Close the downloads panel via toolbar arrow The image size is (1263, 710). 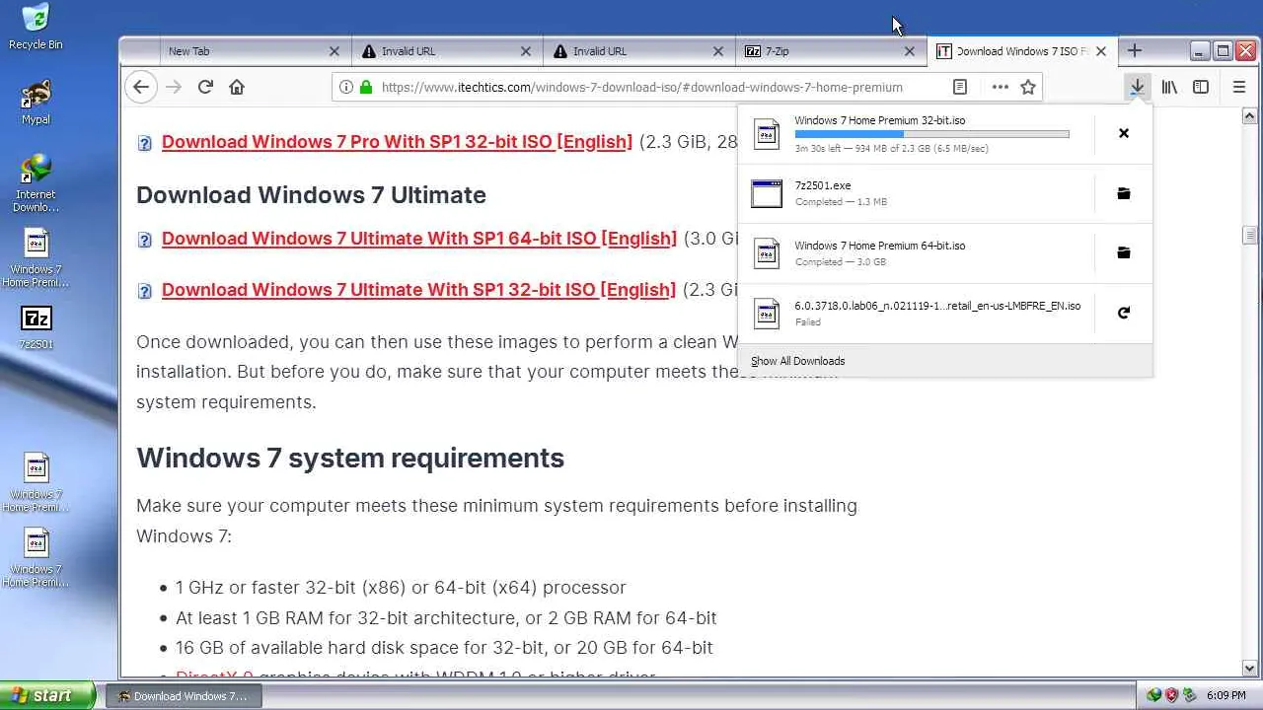(x=1138, y=87)
